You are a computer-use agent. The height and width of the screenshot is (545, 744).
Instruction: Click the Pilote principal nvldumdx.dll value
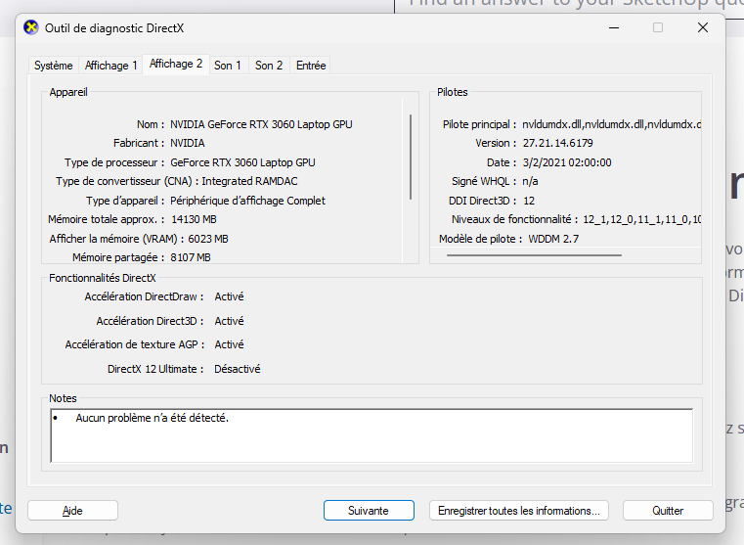pos(612,124)
